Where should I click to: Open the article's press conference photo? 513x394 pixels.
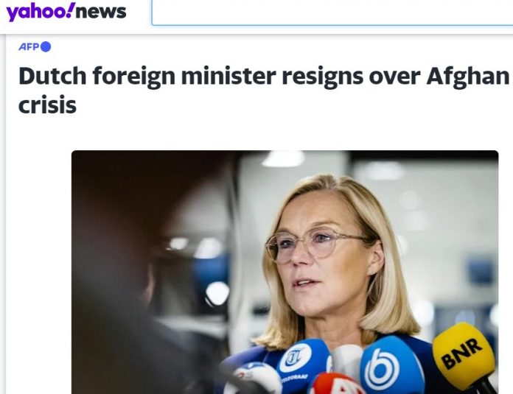click(x=285, y=272)
